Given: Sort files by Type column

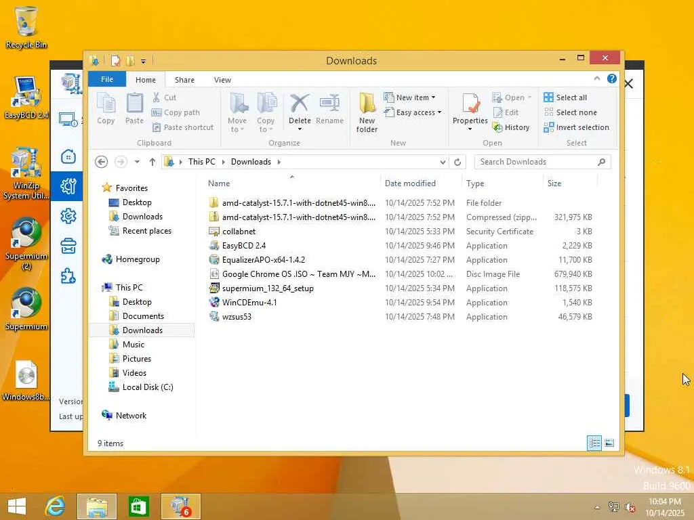Looking at the screenshot, I should point(502,183).
